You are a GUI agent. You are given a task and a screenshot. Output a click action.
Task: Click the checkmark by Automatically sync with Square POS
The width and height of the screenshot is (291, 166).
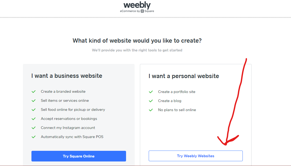point(34,137)
